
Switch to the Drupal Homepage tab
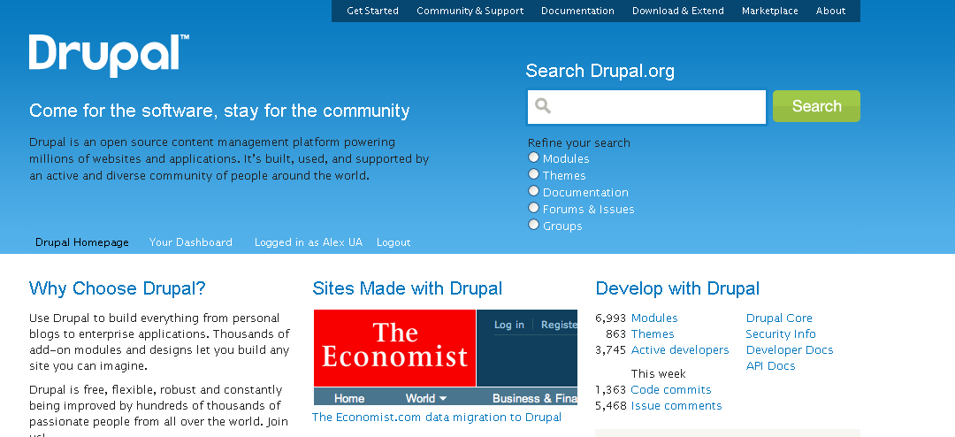coord(82,242)
